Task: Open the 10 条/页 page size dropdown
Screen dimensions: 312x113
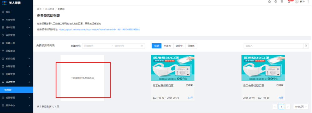Action: click(301, 107)
